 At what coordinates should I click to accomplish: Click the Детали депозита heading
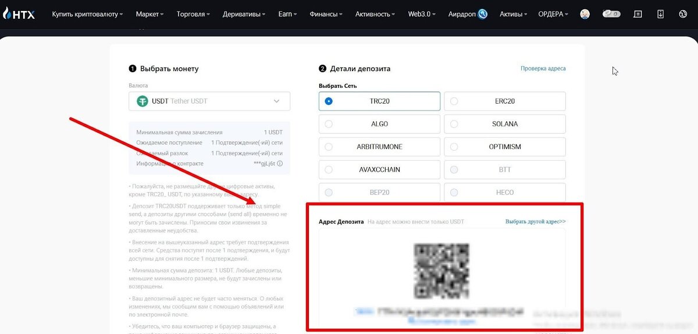360,69
